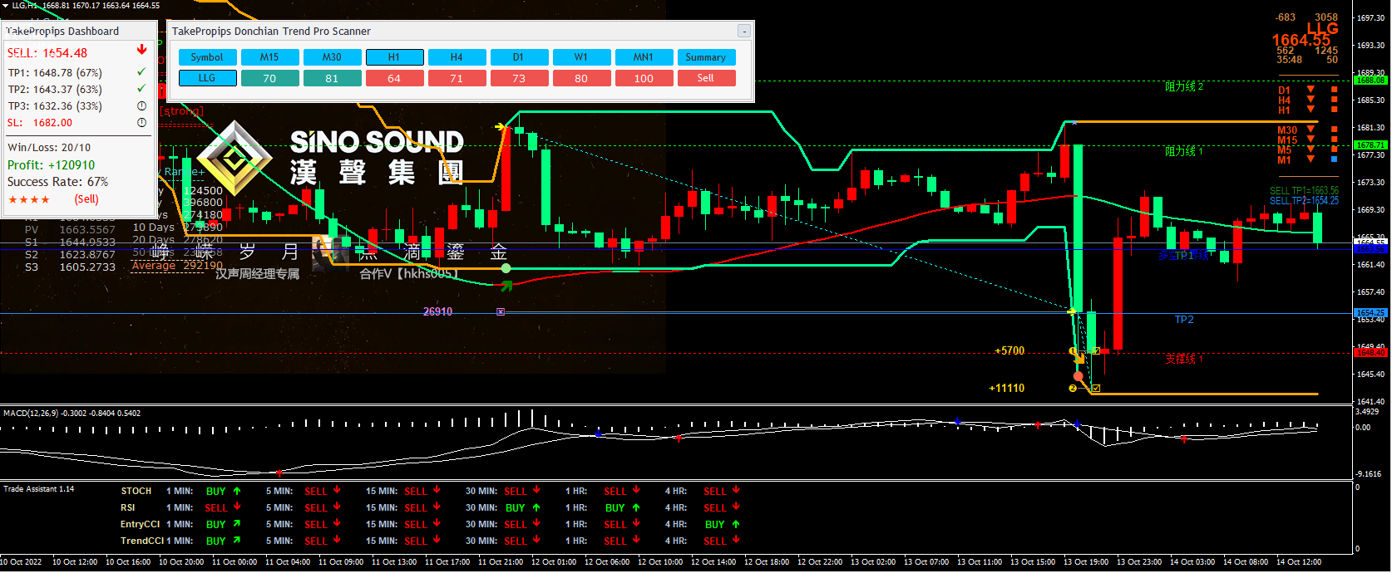Click the TP1 green checkmark icon
1392x573 pixels.
tap(141, 72)
